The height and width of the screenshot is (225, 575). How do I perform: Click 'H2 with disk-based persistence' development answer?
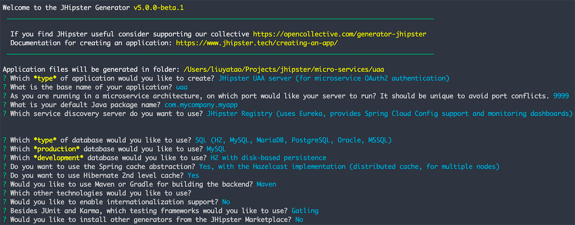[268, 158]
